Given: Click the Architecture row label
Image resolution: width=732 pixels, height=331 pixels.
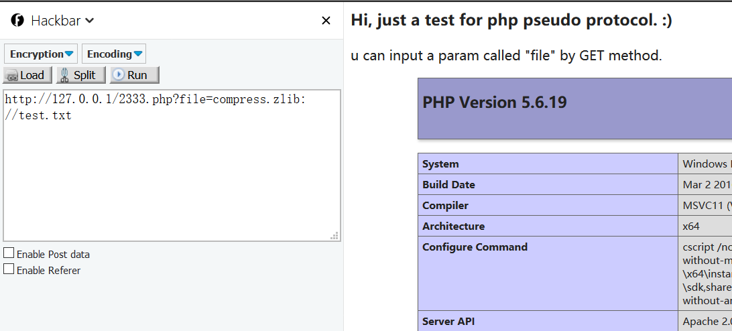Looking at the screenshot, I should coord(453,226).
